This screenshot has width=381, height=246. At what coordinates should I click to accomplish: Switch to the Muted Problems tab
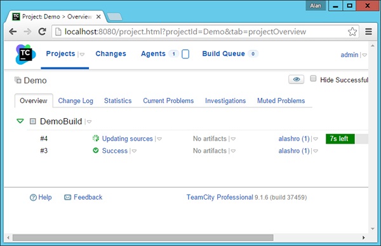[281, 100]
